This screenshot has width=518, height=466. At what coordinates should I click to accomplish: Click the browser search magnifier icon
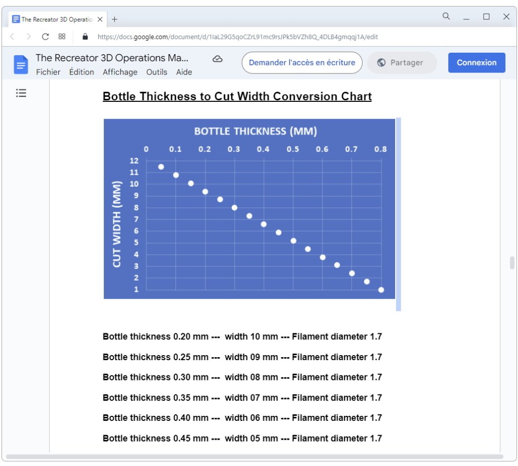[446, 17]
